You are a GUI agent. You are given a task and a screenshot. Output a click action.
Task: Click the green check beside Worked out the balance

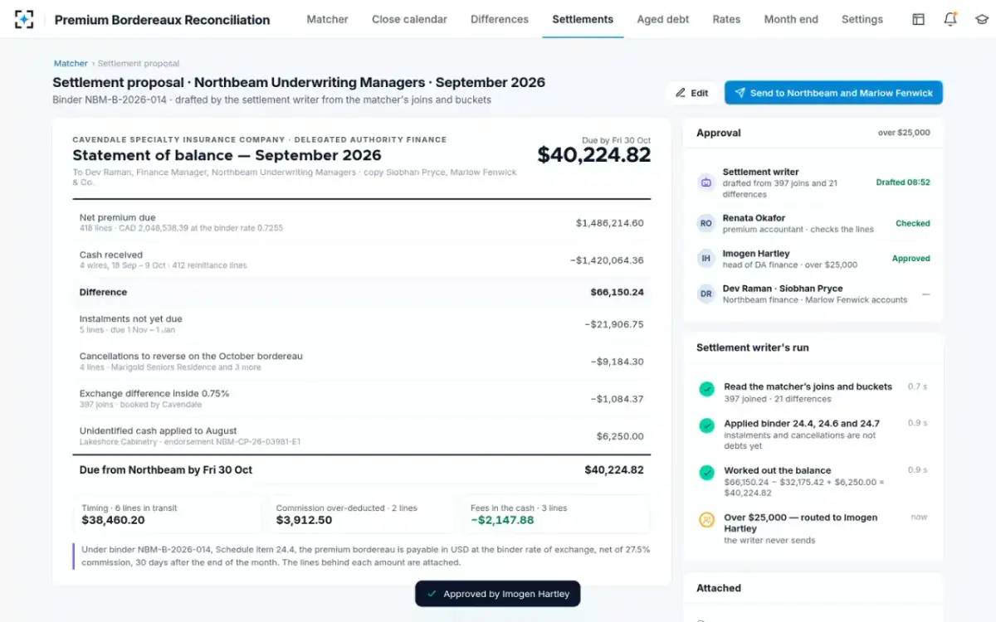(x=706, y=472)
